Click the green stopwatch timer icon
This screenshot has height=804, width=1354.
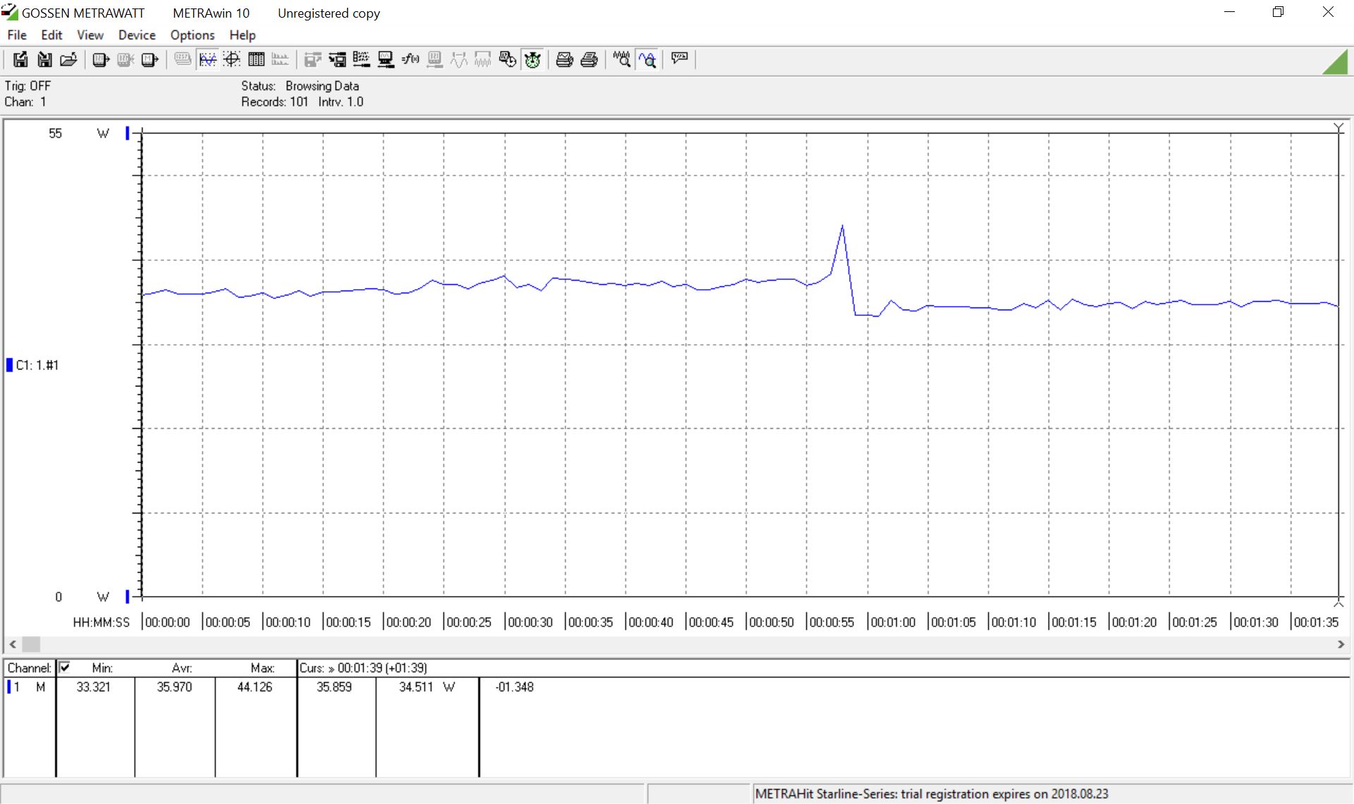[x=532, y=60]
